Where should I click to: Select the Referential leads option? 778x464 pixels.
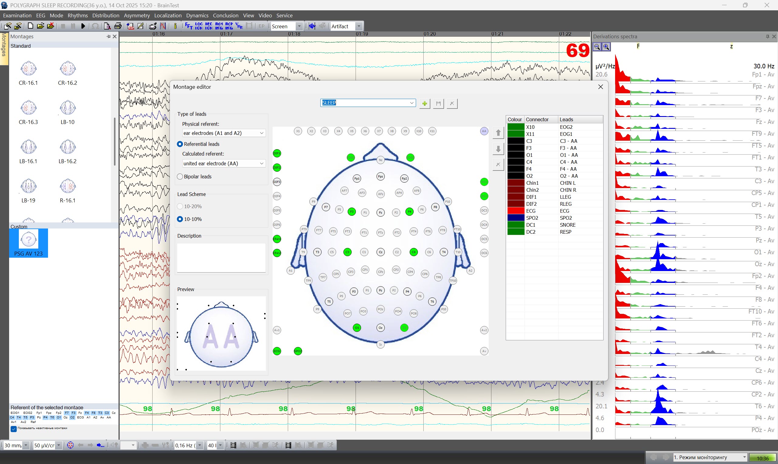pyautogui.click(x=180, y=144)
